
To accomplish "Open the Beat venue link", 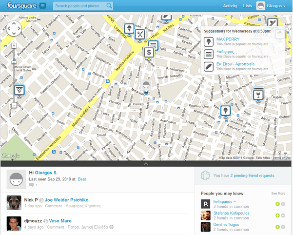I will (82, 179).
